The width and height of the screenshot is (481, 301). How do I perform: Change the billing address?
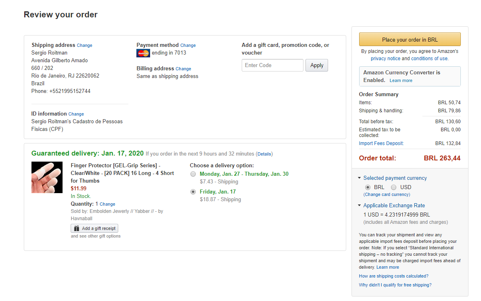click(x=183, y=69)
